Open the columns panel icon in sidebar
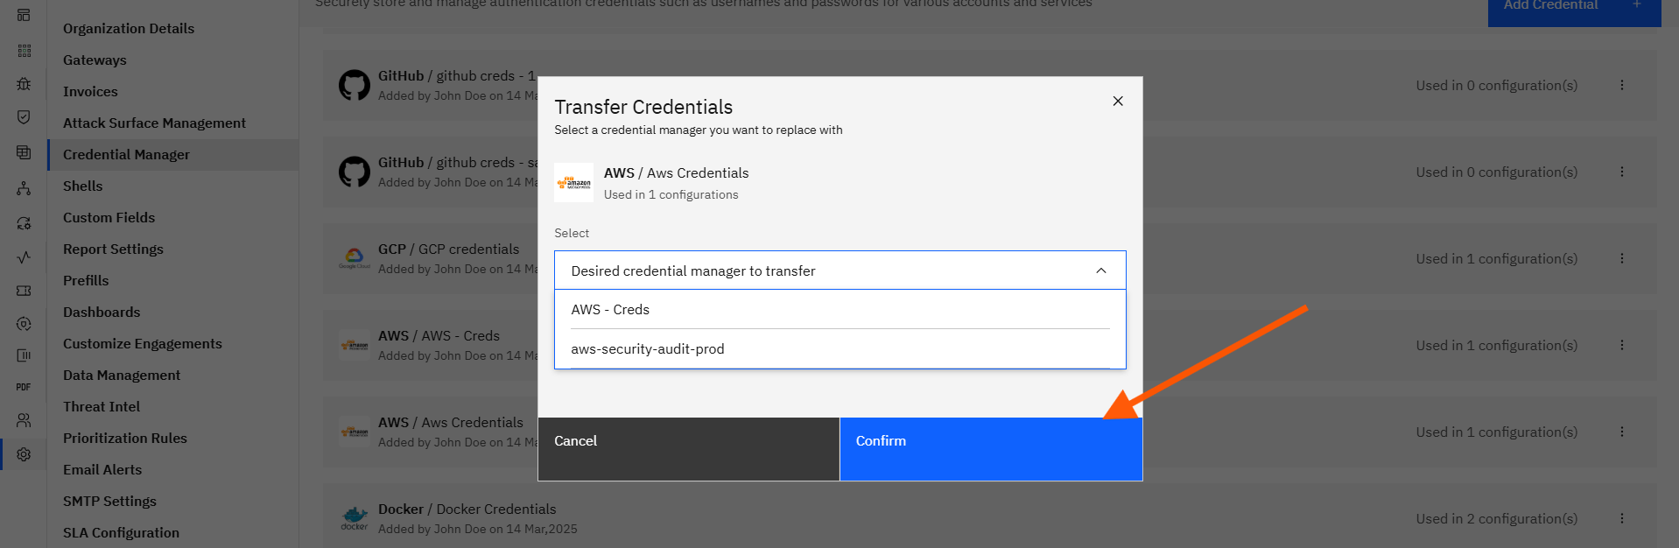This screenshot has width=1679, height=548. coord(24,355)
